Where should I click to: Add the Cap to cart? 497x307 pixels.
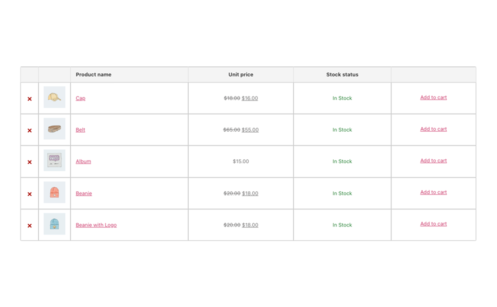pyautogui.click(x=433, y=97)
